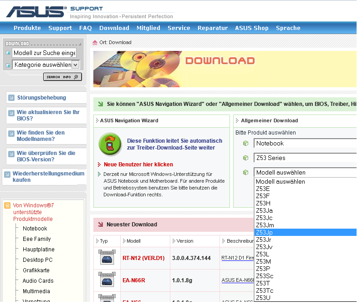Select Eee Family in product tree
The width and height of the screenshot is (357, 305).
tap(36, 239)
